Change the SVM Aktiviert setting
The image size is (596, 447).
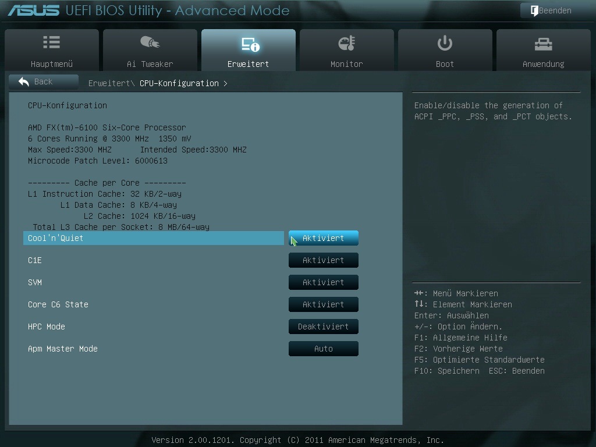[x=324, y=282]
